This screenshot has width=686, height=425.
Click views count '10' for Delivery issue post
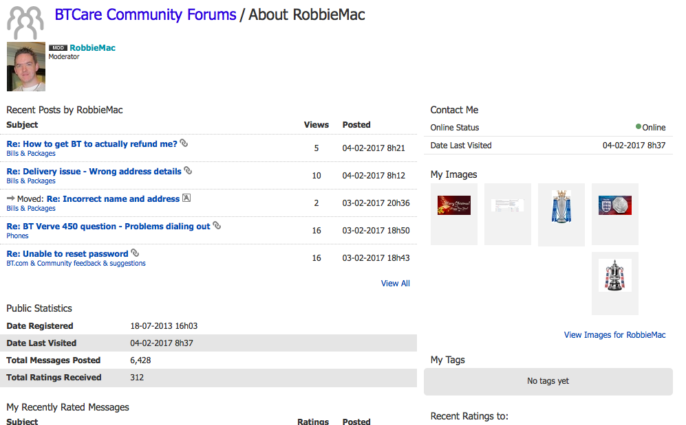pos(317,176)
